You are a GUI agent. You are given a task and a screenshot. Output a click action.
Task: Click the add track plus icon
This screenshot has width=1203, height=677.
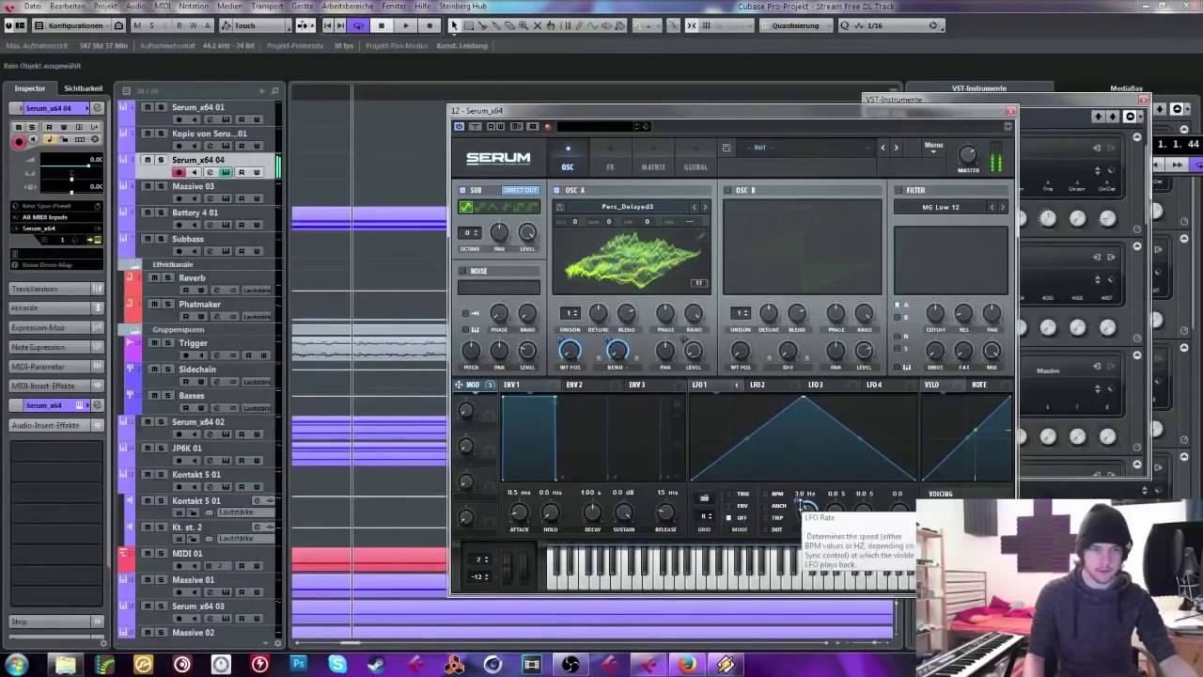[x=262, y=91]
